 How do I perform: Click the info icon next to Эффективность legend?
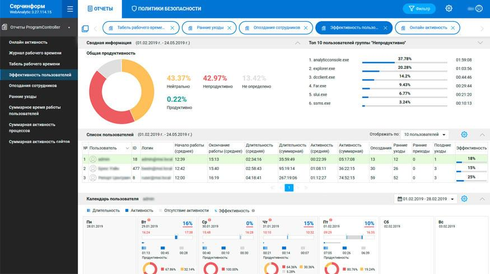click(254, 211)
